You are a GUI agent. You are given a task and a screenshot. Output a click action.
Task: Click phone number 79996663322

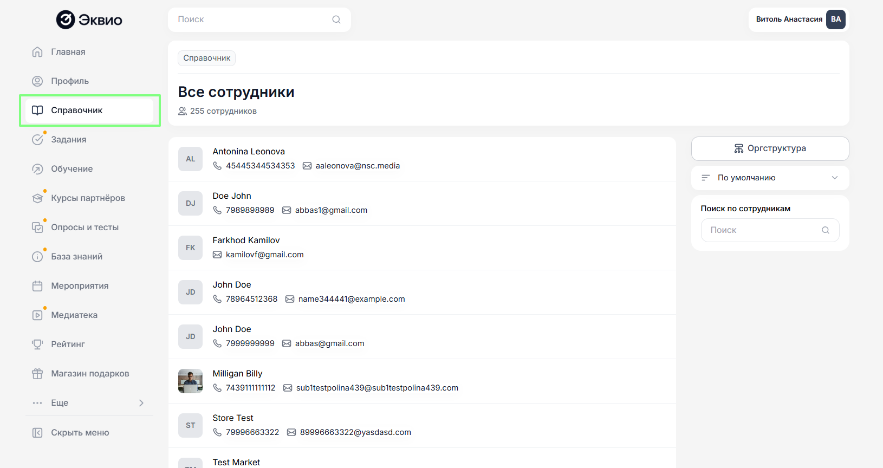(x=252, y=432)
